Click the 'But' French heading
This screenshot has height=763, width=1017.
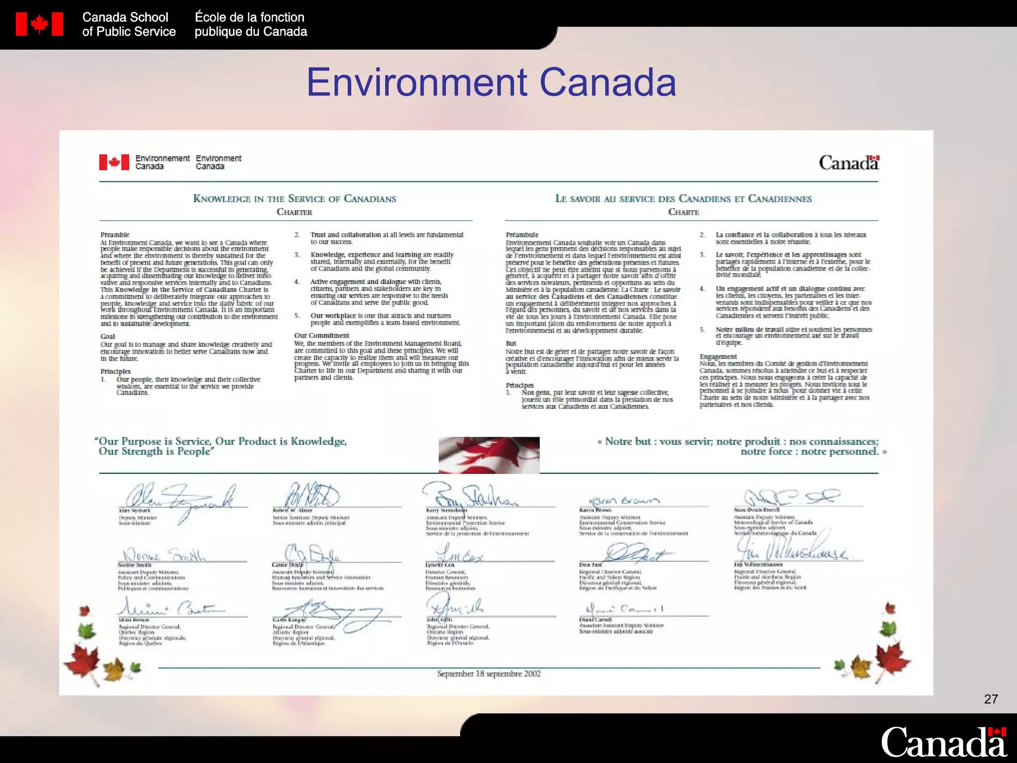[511, 343]
